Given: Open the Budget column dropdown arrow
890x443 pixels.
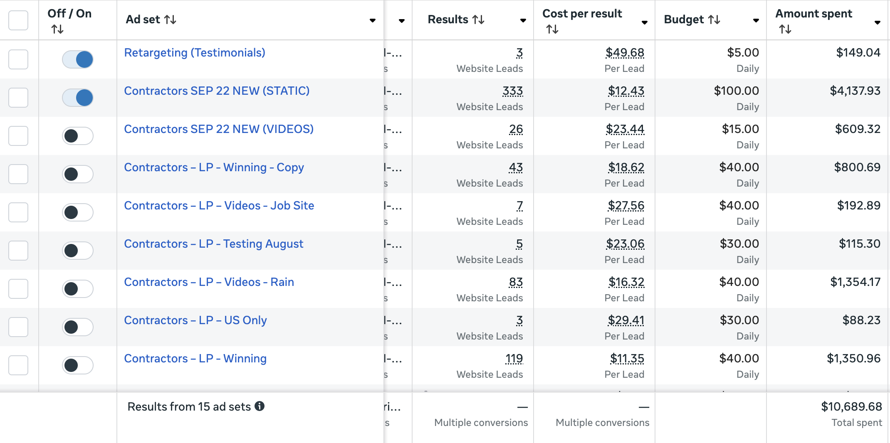Looking at the screenshot, I should pos(756,20).
